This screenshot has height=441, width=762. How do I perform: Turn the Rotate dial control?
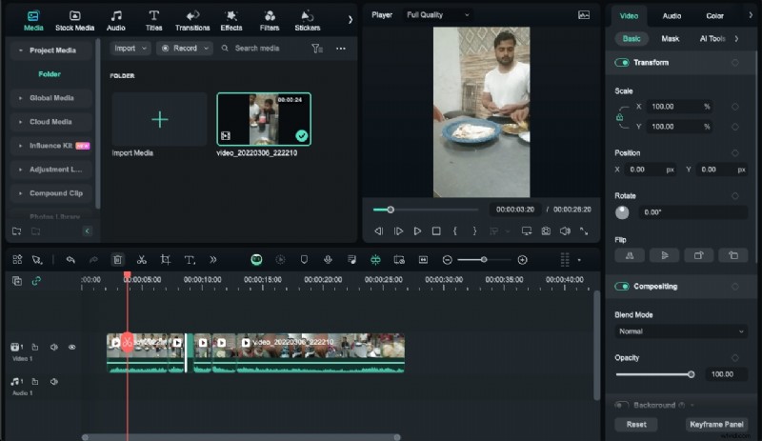(622, 212)
